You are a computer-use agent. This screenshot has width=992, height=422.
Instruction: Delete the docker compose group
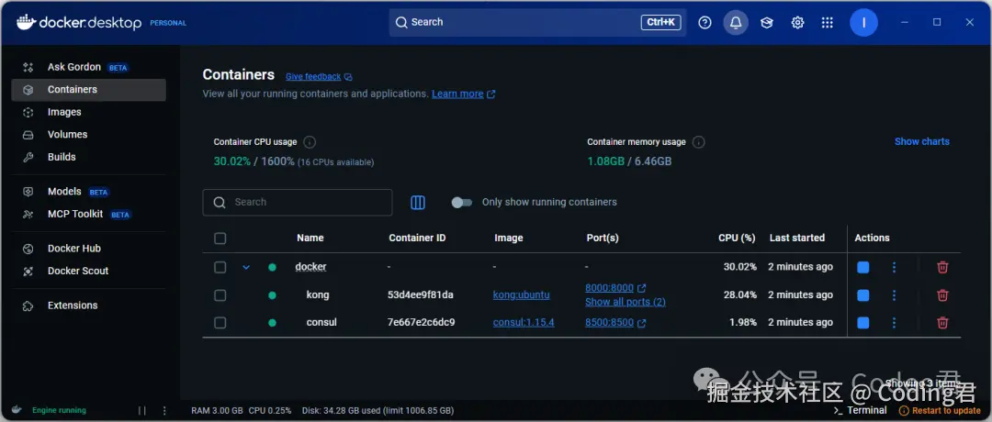(x=942, y=267)
